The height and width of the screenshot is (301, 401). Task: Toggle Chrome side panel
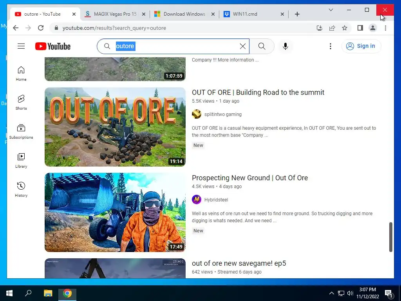(360, 28)
